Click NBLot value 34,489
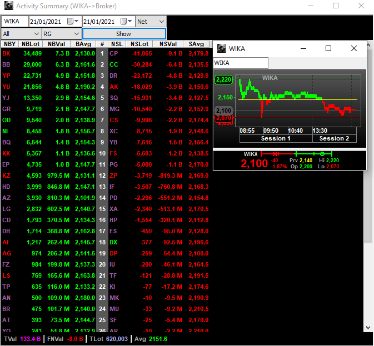The width and height of the screenshot is (374, 346). pyautogui.click(x=32, y=53)
